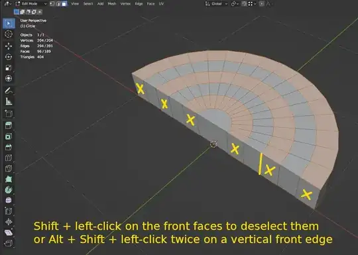Switch to Vertex select mode
Screen dimensions: 358x255
pos(52,4)
